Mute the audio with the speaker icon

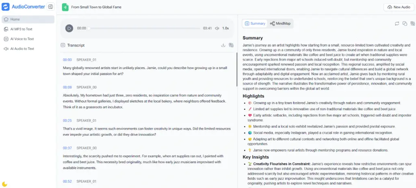click(x=217, y=28)
